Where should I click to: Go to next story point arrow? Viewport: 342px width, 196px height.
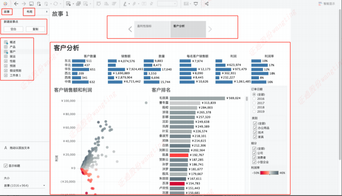click(x=210, y=29)
